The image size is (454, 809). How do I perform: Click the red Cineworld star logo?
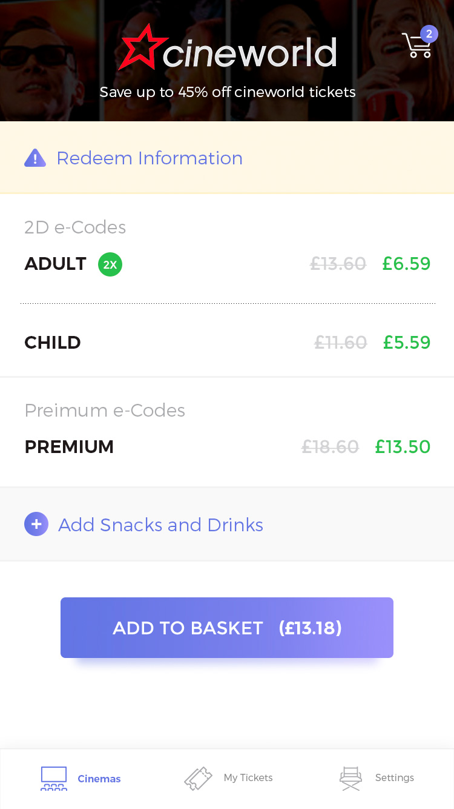tap(142, 47)
